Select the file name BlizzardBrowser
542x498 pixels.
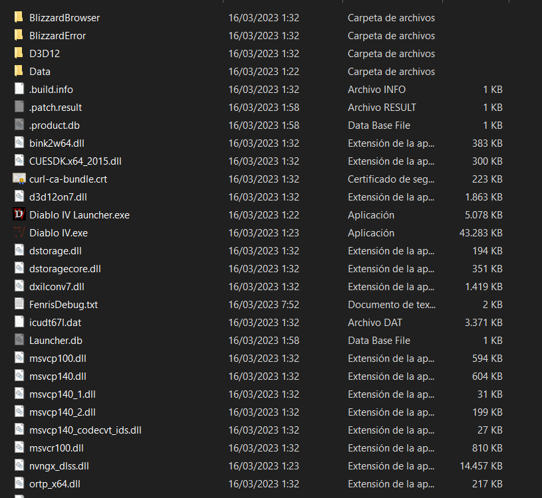[65, 18]
